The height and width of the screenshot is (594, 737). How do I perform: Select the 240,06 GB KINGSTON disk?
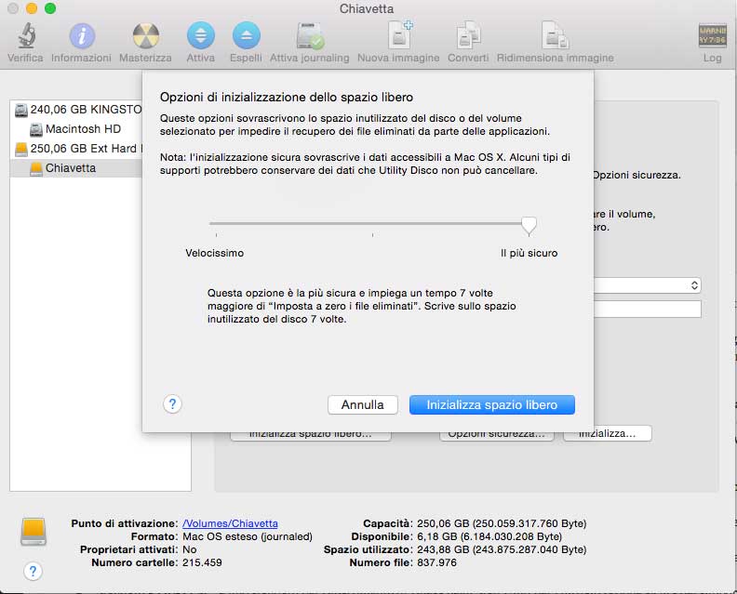(x=79, y=110)
